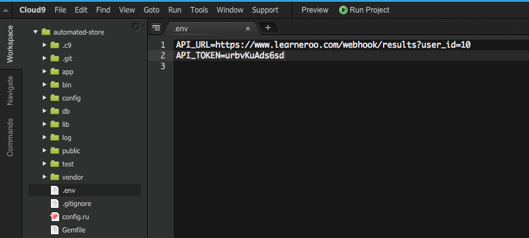Click the .gitignore file icon
529x238 pixels.
pyautogui.click(x=54, y=203)
